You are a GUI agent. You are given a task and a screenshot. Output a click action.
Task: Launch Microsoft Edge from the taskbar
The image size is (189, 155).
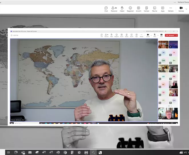click(16, 152)
